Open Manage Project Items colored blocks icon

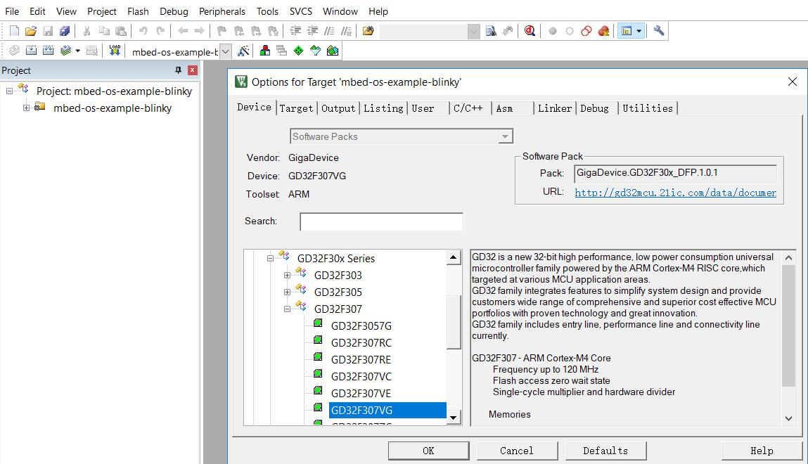(x=265, y=51)
